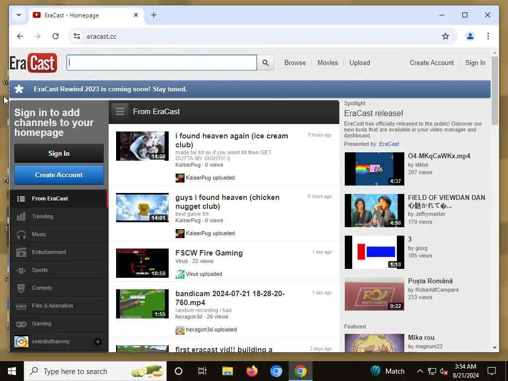Click the celestialhammy channel avatar
Image resolution: width=508 pixels, height=381 pixels.
click(x=21, y=341)
